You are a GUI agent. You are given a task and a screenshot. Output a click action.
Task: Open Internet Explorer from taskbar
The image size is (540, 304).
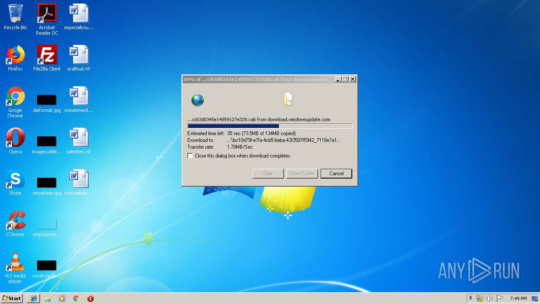[34, 299]
